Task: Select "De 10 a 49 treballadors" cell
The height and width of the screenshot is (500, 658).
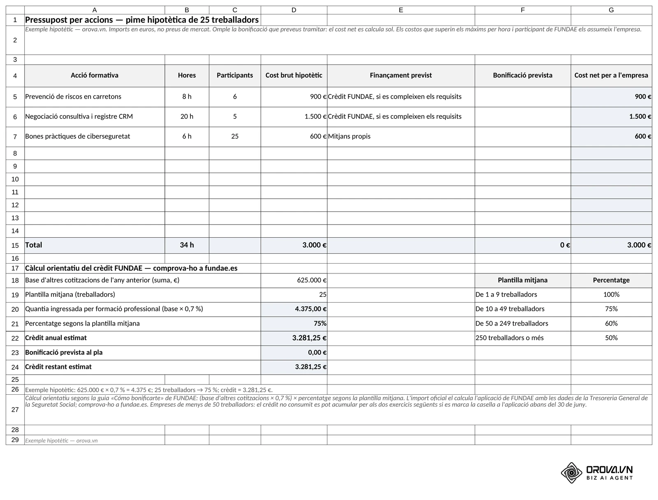Action: [x=523, y=309]
